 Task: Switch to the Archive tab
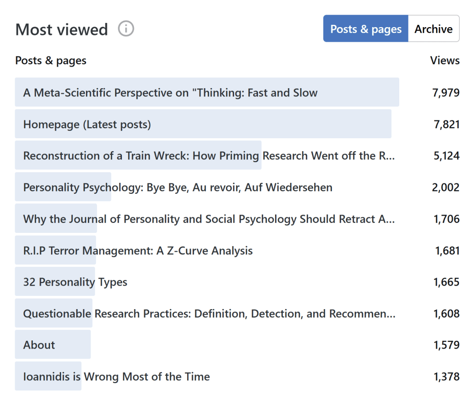point(433,29)
